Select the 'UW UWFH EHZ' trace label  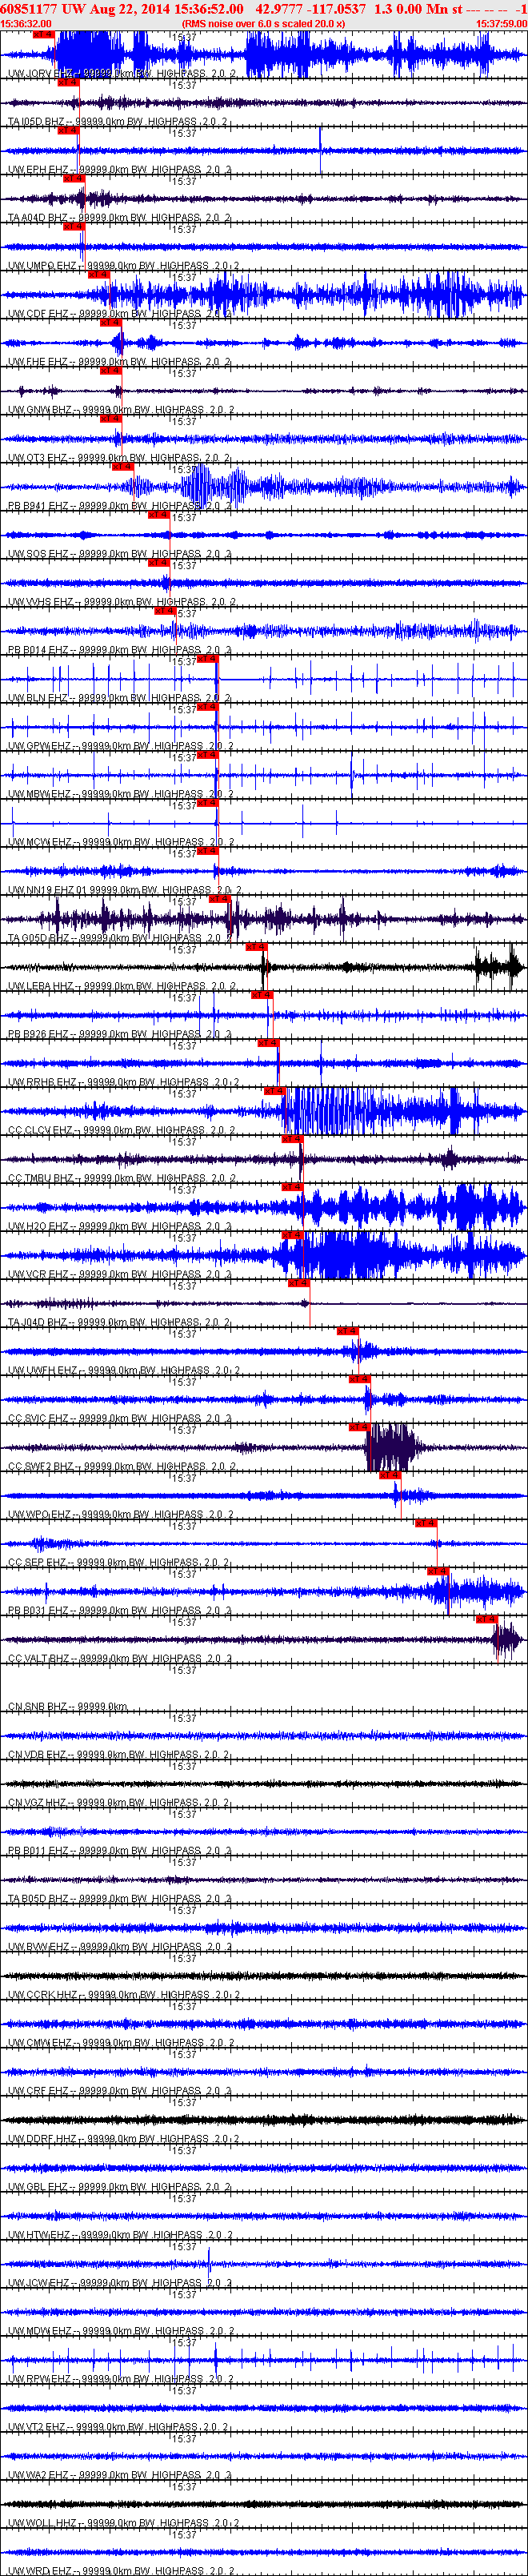[x=124, y=1370]
